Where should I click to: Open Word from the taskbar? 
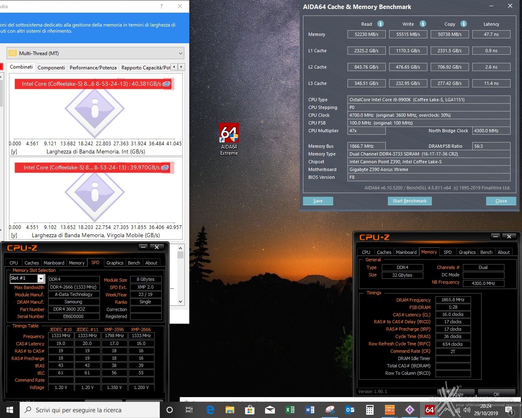click(310, 410)
